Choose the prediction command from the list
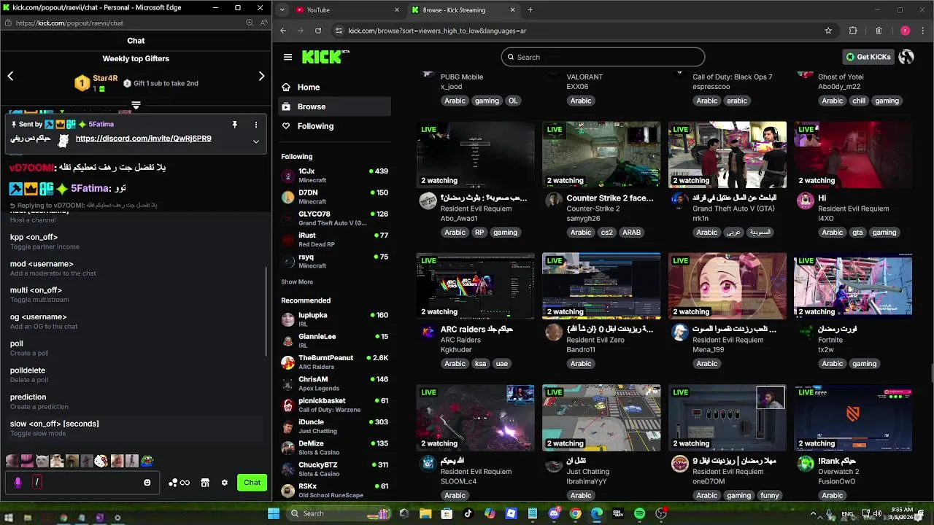Screen dimensions: 934x525 click(135, 401)
